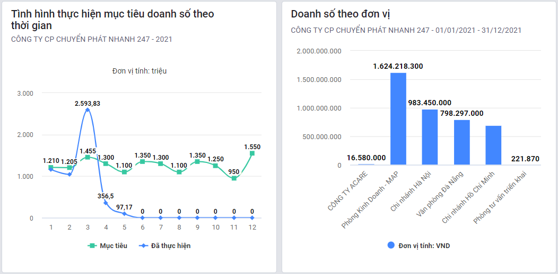Screen dimensions: 558x274
Task: Click the 1.455 target value label
Action: 88,151
